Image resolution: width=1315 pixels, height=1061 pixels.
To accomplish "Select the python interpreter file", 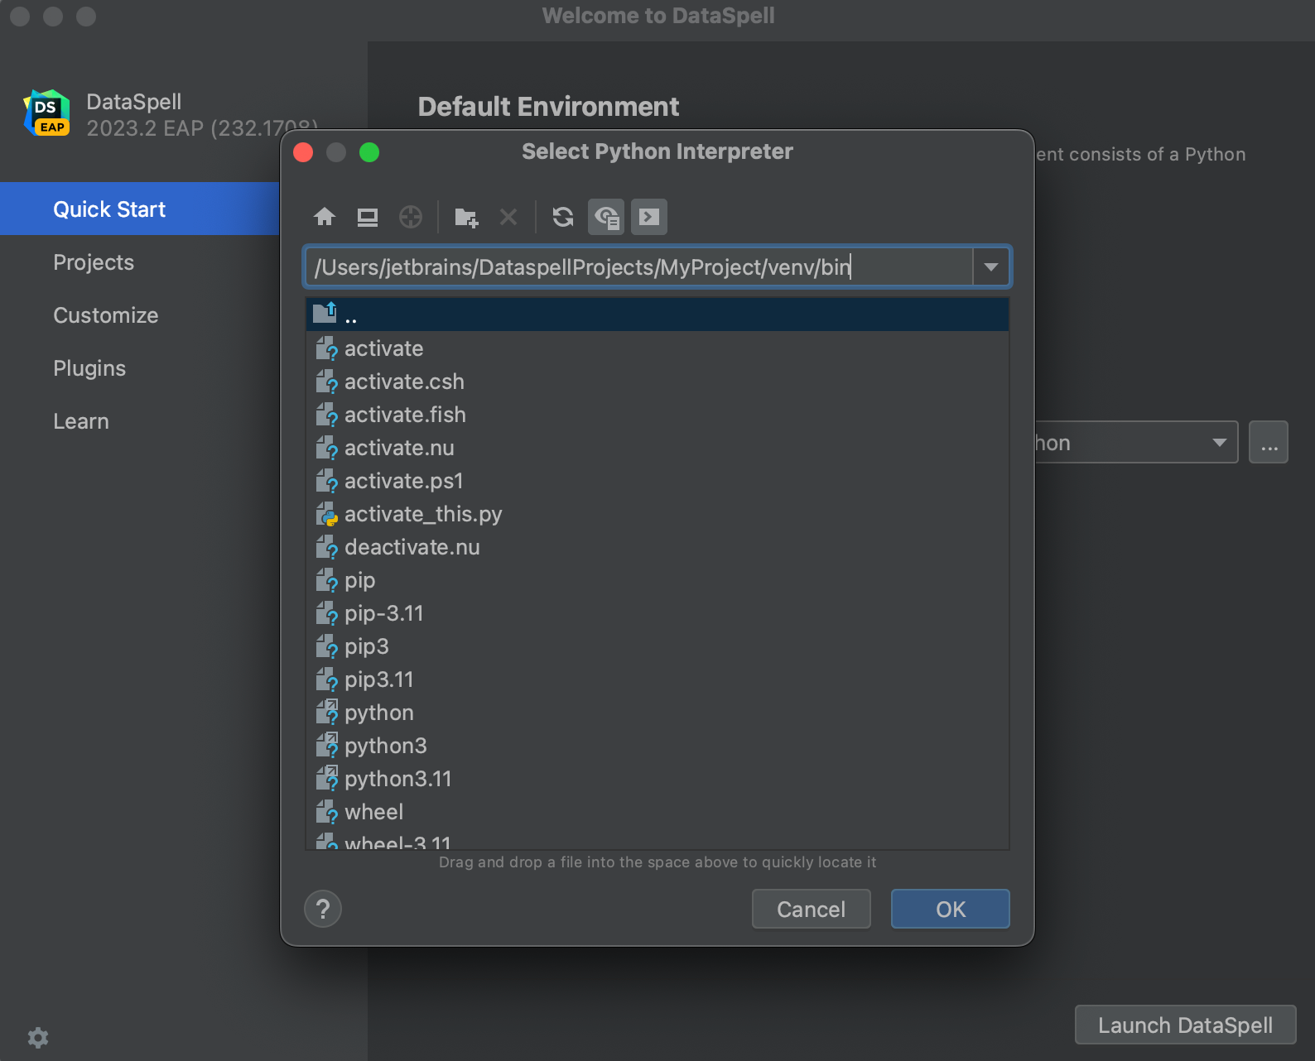I will pos(657,713).
